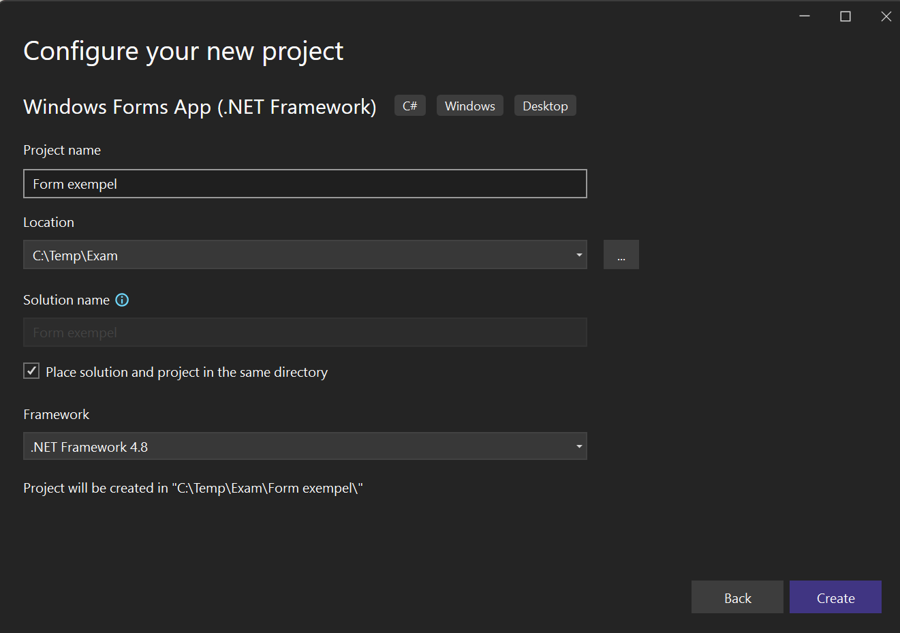Expand the Framework version dropdown
The height and width of the screenshot is (633, 900).
pos(579,446)
